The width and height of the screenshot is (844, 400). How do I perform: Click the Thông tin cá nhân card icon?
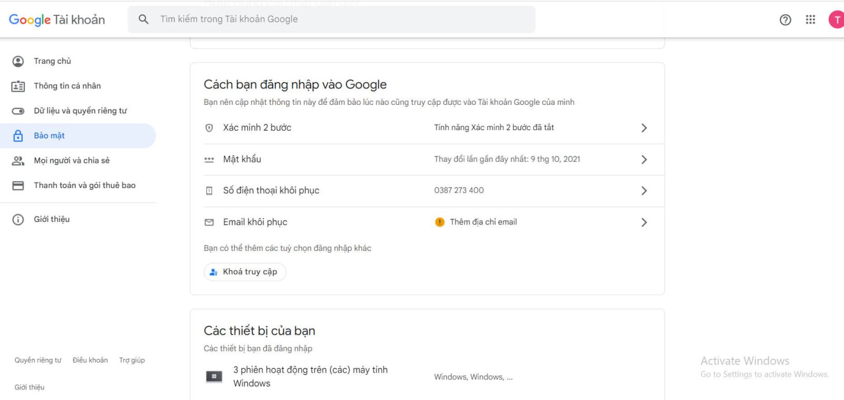pyautogui.click(x=18, y=86)
